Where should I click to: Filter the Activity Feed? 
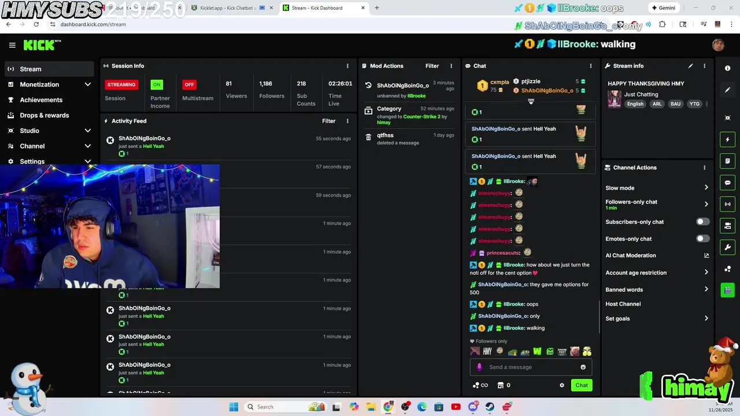328,121
